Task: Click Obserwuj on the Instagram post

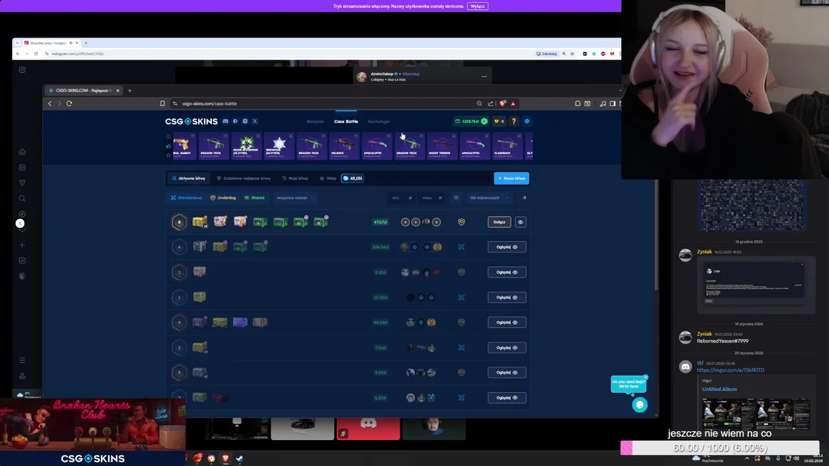Action: click(x=411, y=74)
